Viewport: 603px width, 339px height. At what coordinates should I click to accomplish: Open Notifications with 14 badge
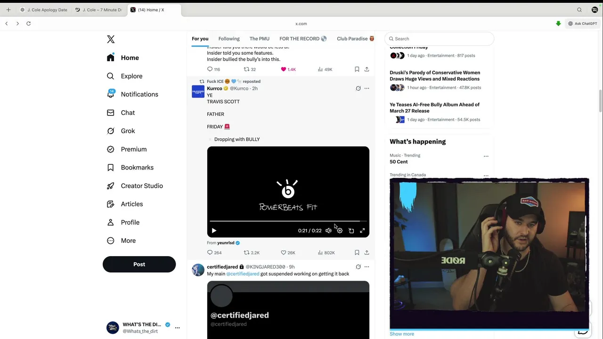132,94
